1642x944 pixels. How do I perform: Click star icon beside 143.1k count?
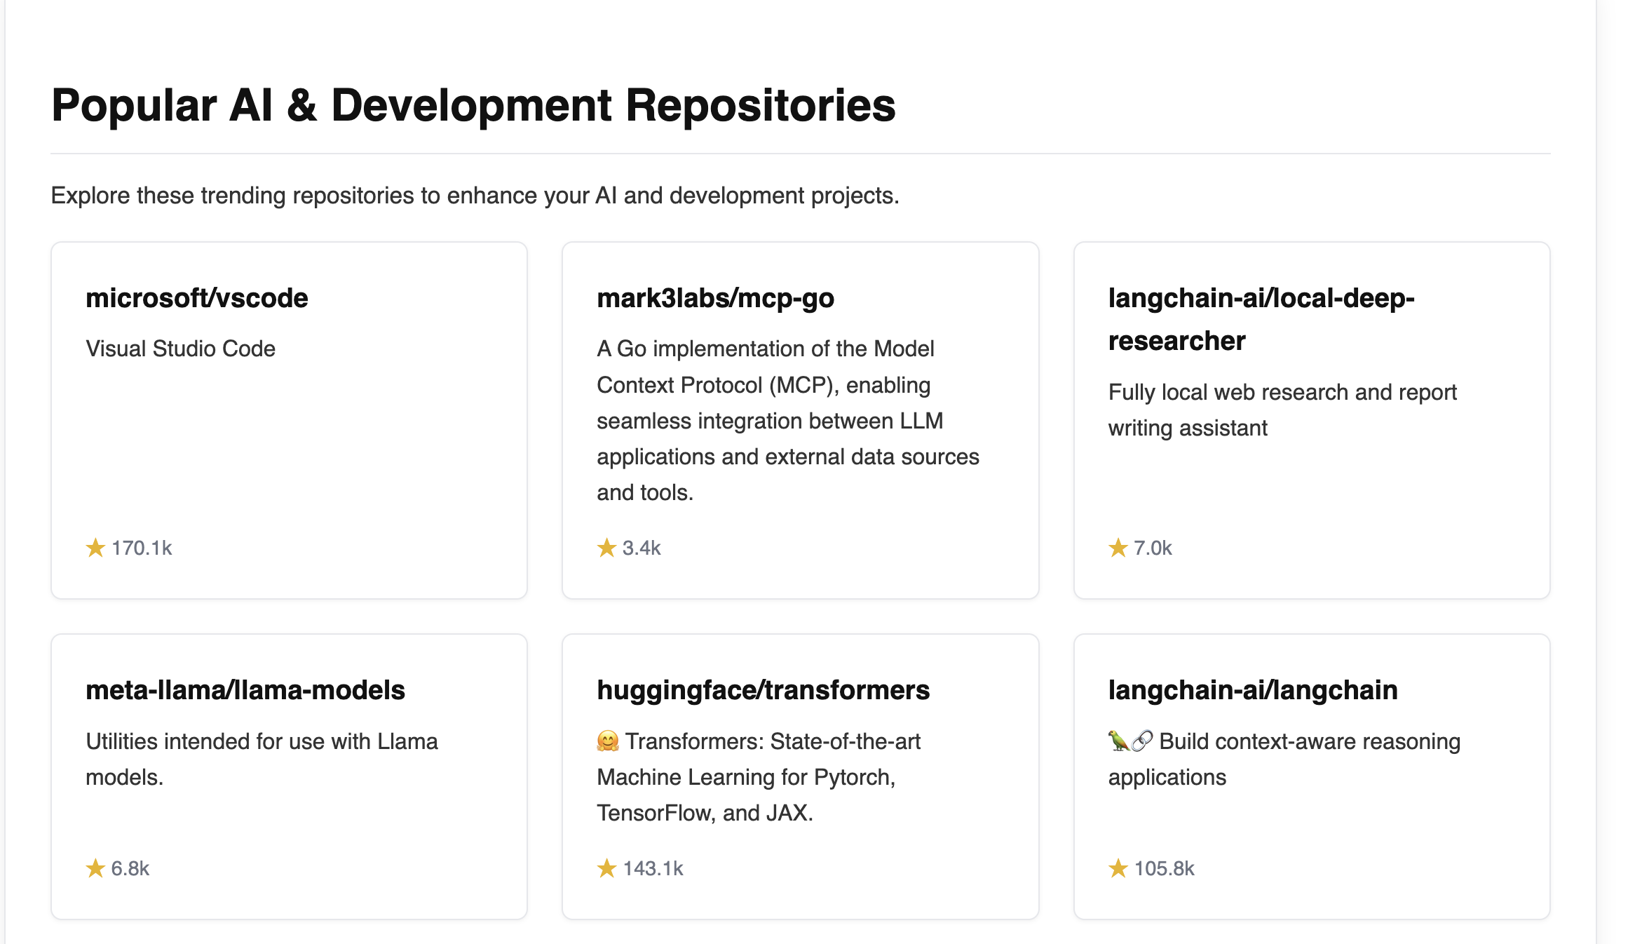(606, 868)
